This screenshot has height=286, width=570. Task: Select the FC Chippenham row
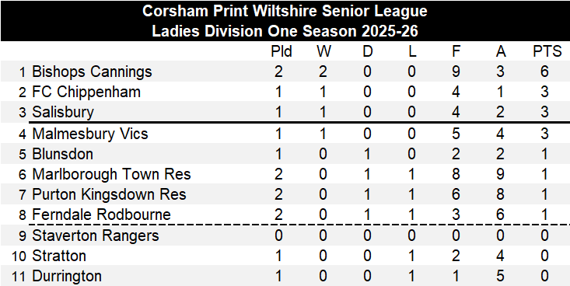pyautogui.click(x=285, y=92)
